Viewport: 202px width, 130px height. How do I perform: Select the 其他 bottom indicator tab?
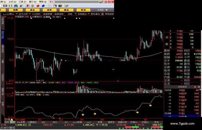point(156,122)
